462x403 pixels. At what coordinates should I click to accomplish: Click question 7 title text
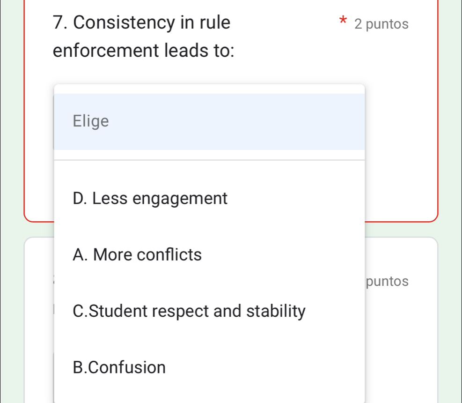140,22
